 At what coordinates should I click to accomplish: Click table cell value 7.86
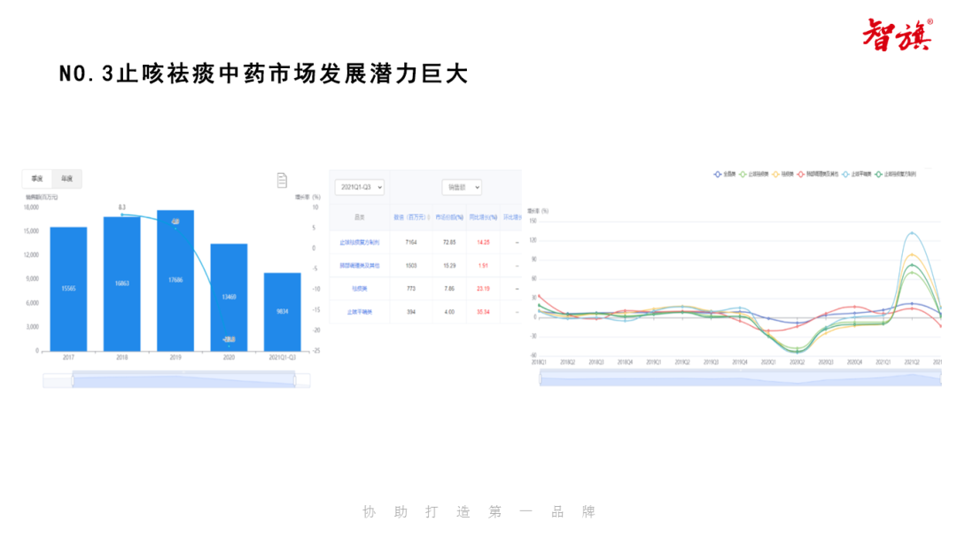click(449, 289)
